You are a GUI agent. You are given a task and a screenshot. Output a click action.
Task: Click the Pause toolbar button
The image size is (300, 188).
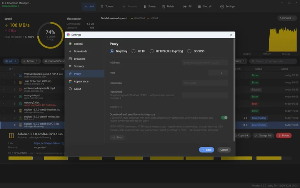tap(150, 7)
